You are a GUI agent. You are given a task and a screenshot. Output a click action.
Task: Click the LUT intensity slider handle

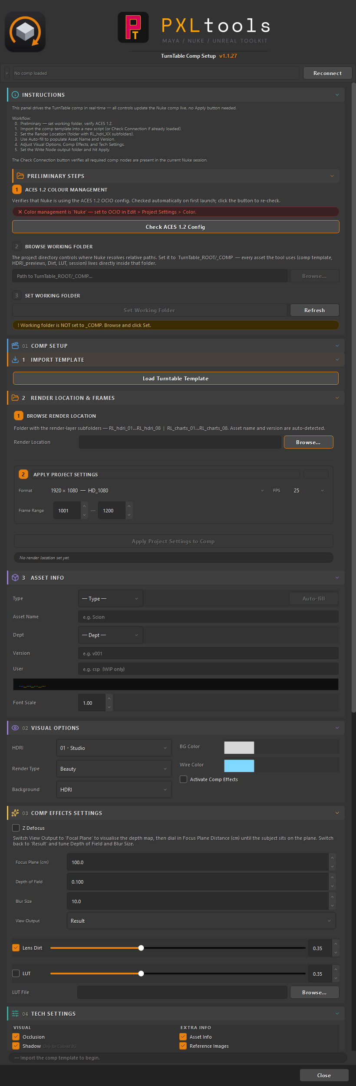(141, 974)
